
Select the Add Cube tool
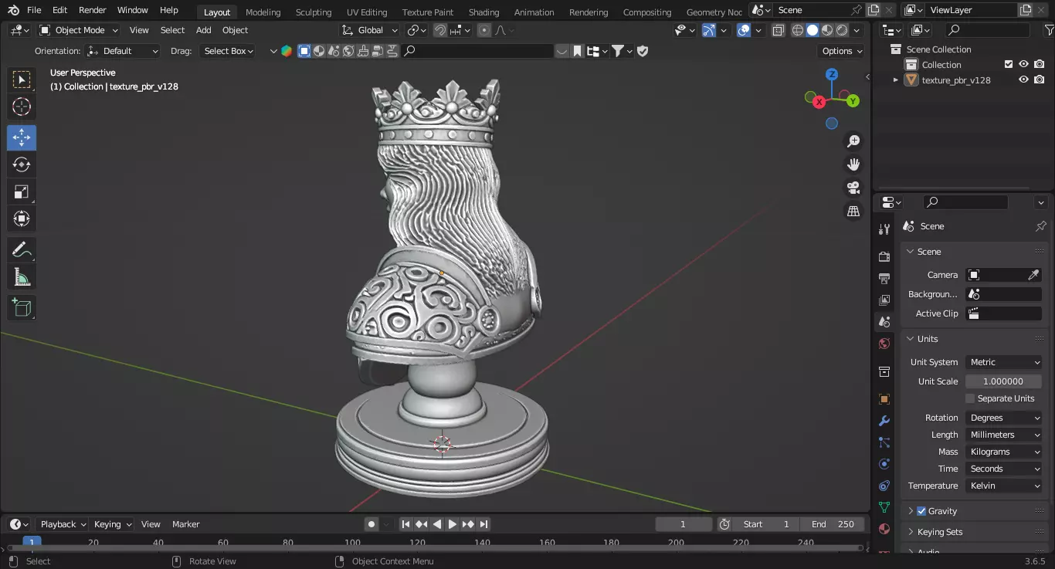coord(22,308)
